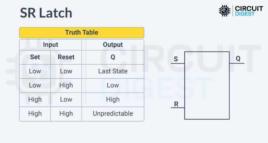
Task: Select the Output column group header
Action: coord(113,45)
